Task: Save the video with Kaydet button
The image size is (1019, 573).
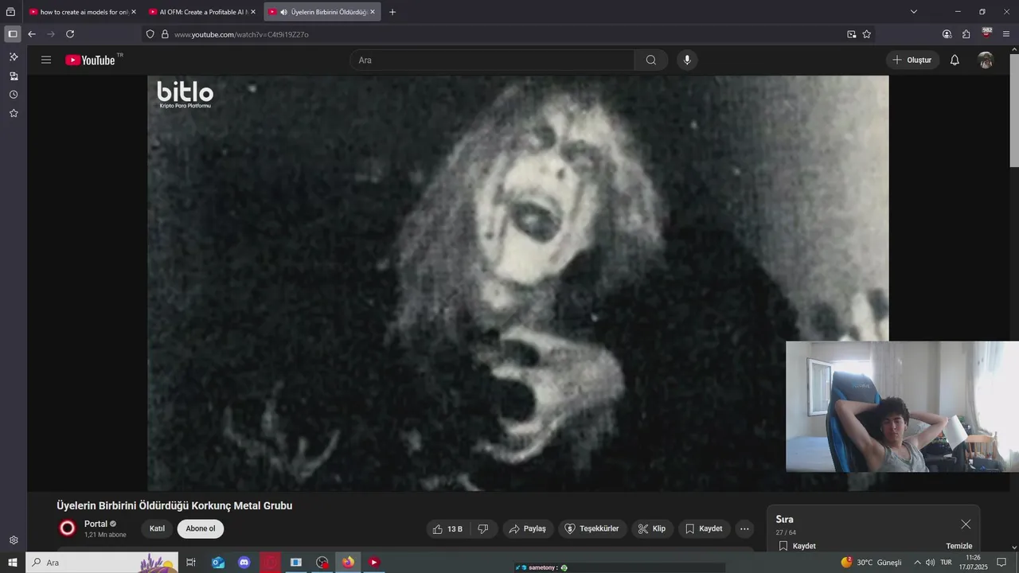Action: (704, 528)
